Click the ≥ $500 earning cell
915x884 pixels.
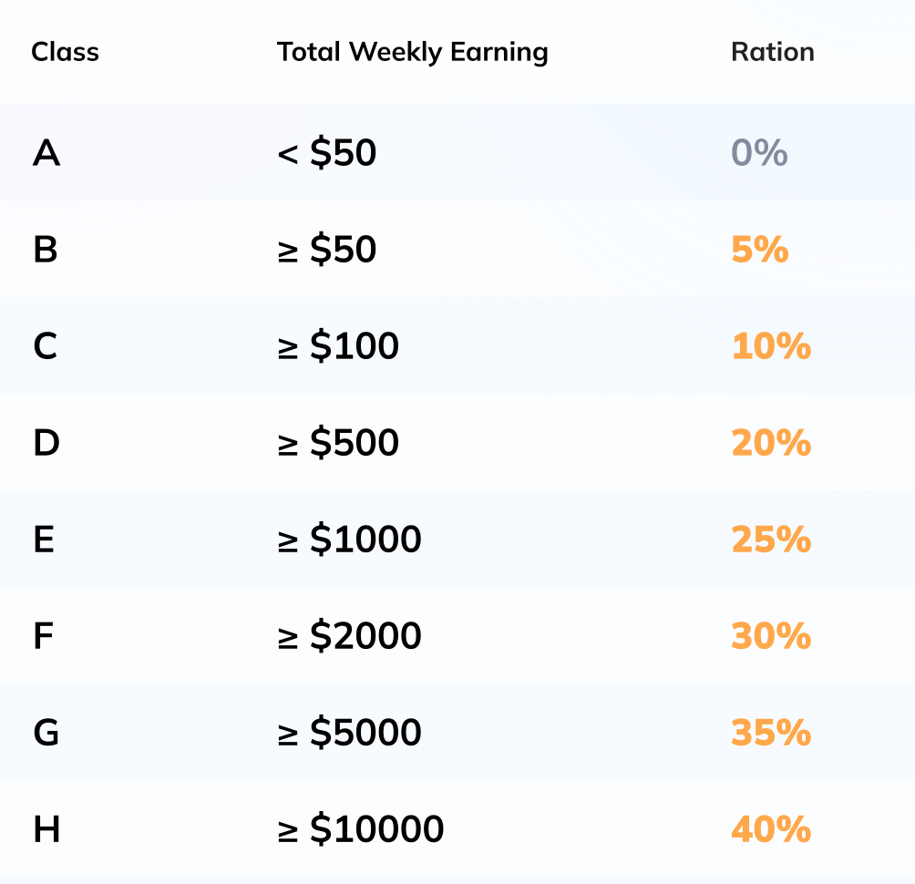tap(338, 443)
